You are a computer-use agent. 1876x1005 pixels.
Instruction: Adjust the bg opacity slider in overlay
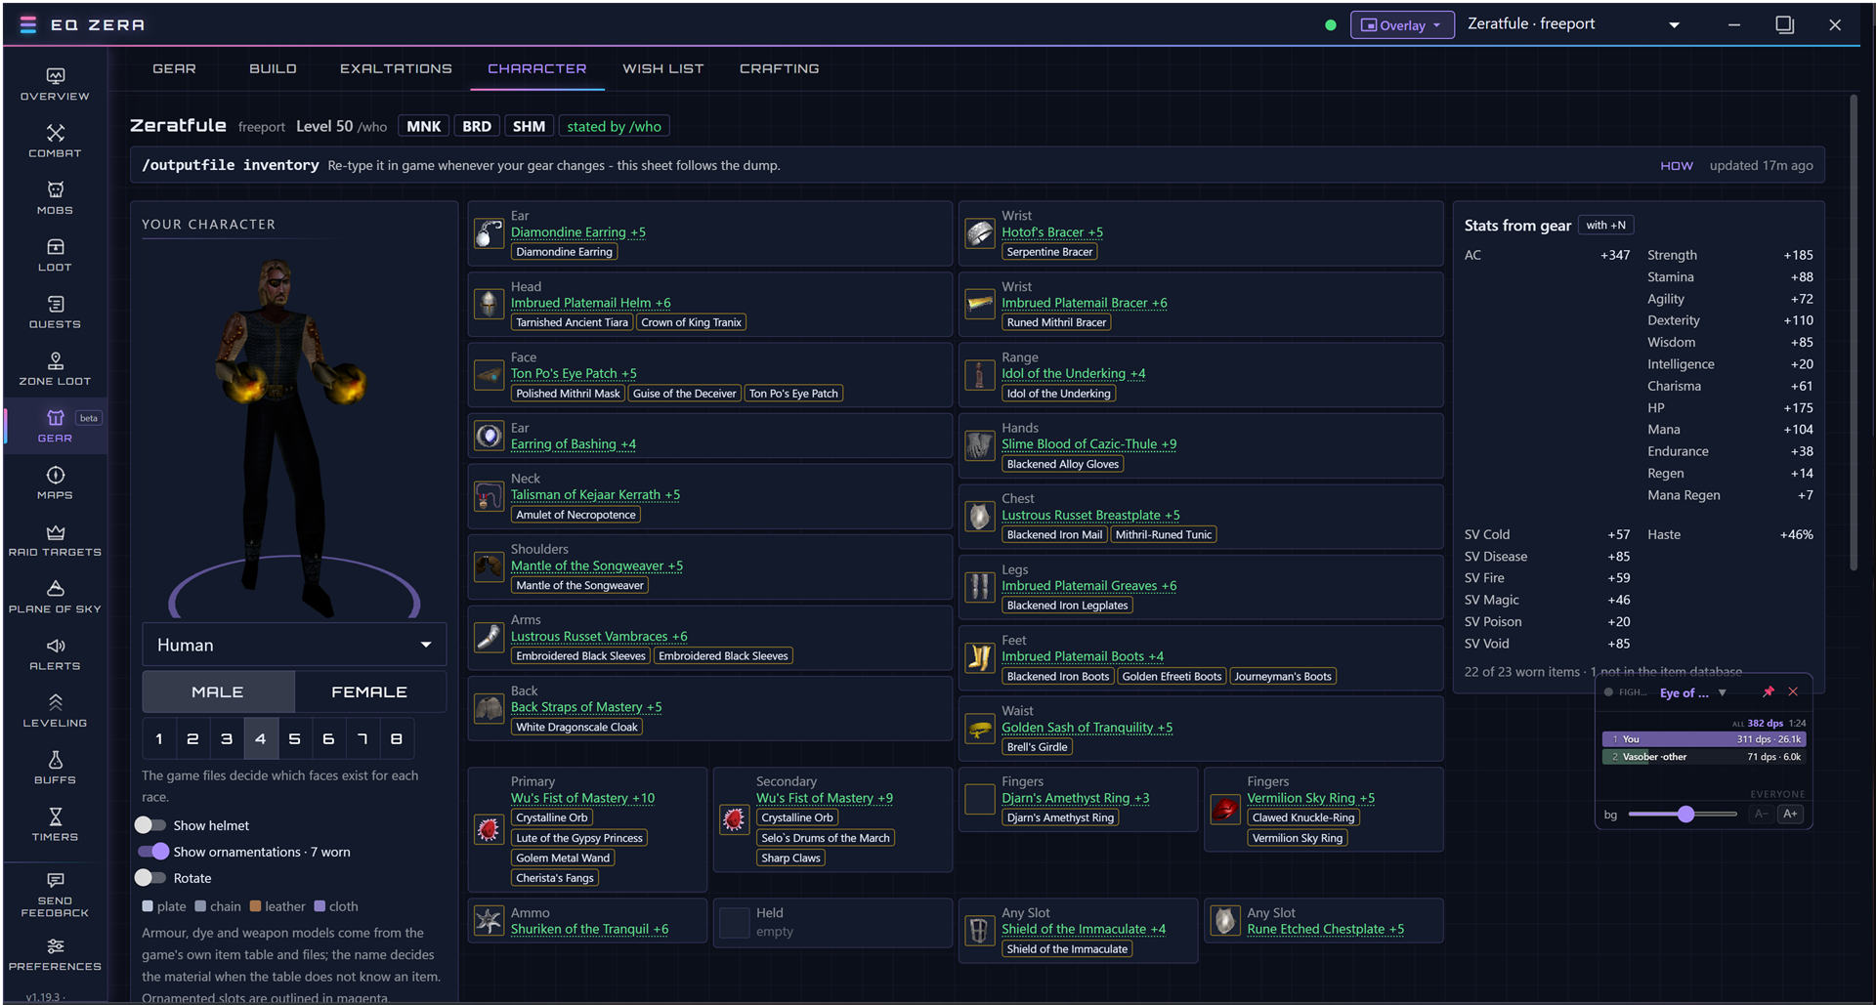(1683, 814)
